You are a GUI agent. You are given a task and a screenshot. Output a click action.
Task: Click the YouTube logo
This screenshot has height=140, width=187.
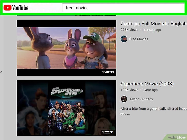[16, 8]
